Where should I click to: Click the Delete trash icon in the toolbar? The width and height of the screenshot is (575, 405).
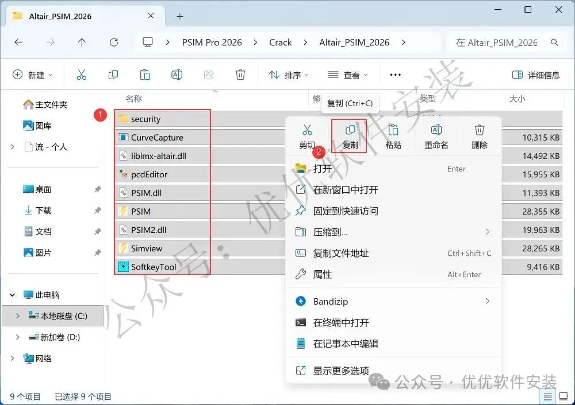click(x=240, y=75)
